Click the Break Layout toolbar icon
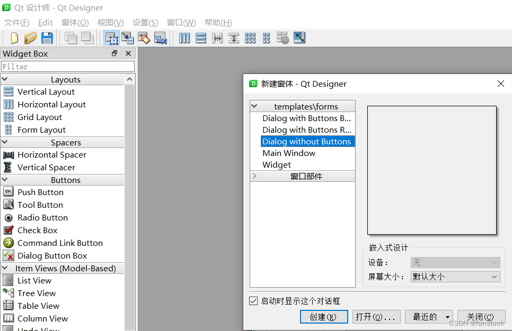This screenshot has height=331, width=512. 283,38
